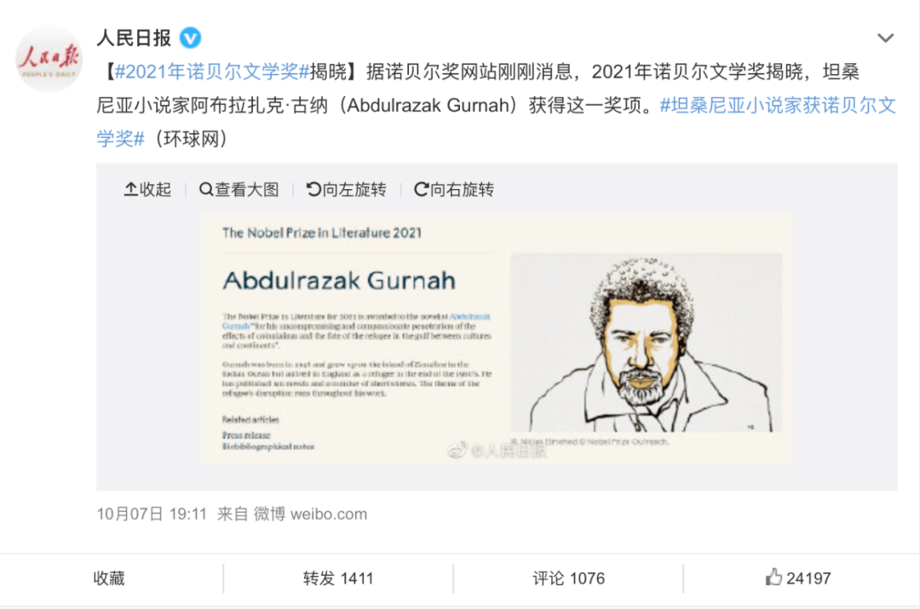
Task: Expand the post options chevron
Action: click(885, 38)
